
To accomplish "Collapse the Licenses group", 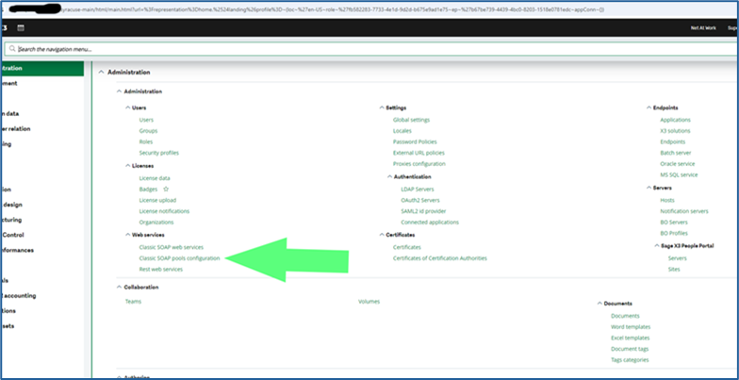I will 127,165.
